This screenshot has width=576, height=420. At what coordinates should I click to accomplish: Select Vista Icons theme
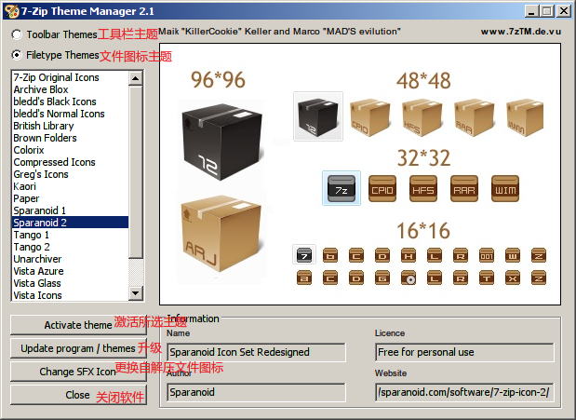(71, 295)
